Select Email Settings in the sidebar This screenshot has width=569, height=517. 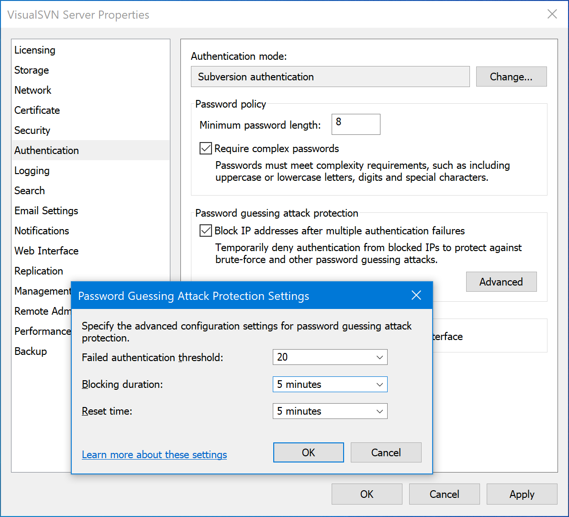pyautogui.click(x=91, y=210)
